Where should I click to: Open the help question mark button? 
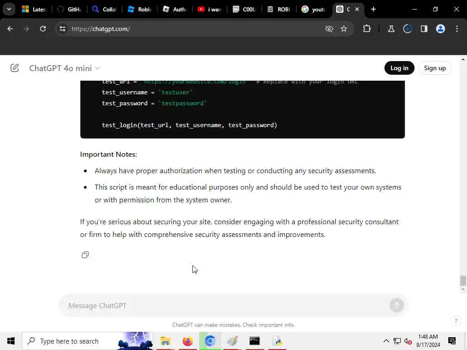coord(456,321)
